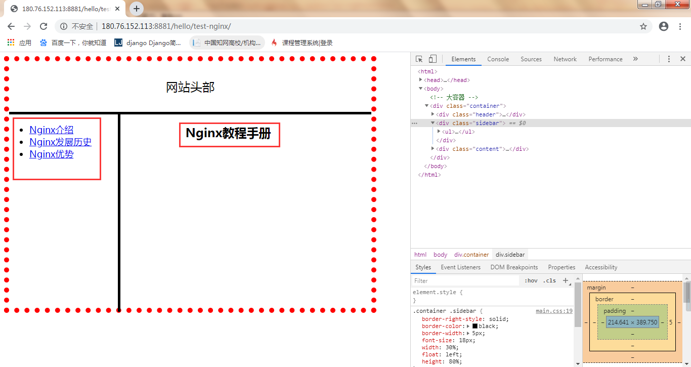Open the DevTools customize menu
The image size is (691, 367).
click(x=669, y=59)
